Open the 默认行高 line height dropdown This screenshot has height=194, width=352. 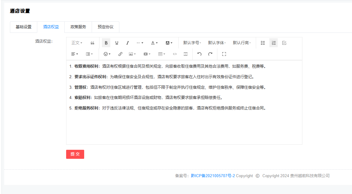(x=242, y=43)
